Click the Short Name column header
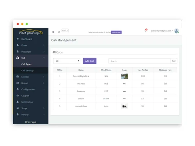The image size is (195, 146). pos(106,70)
